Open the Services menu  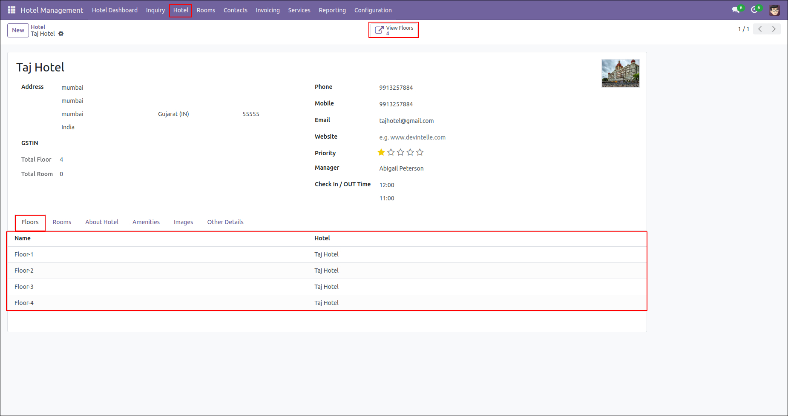coord(299,10)
